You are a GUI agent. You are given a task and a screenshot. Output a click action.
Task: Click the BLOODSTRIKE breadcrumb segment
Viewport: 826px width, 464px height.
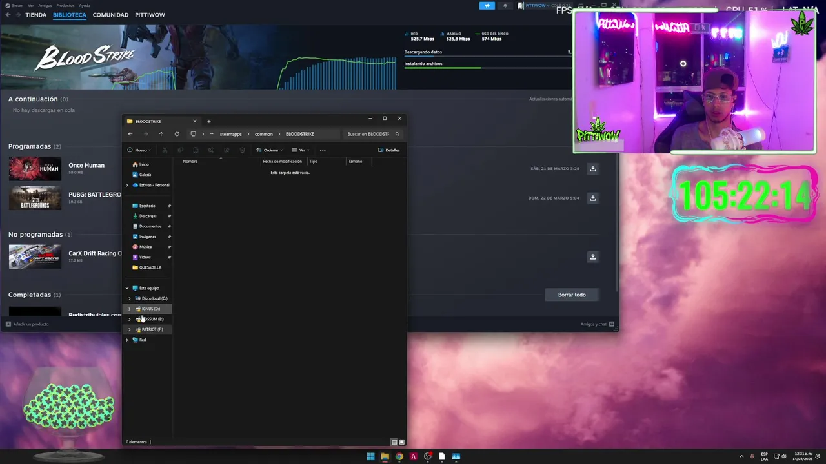coord(300,134)
